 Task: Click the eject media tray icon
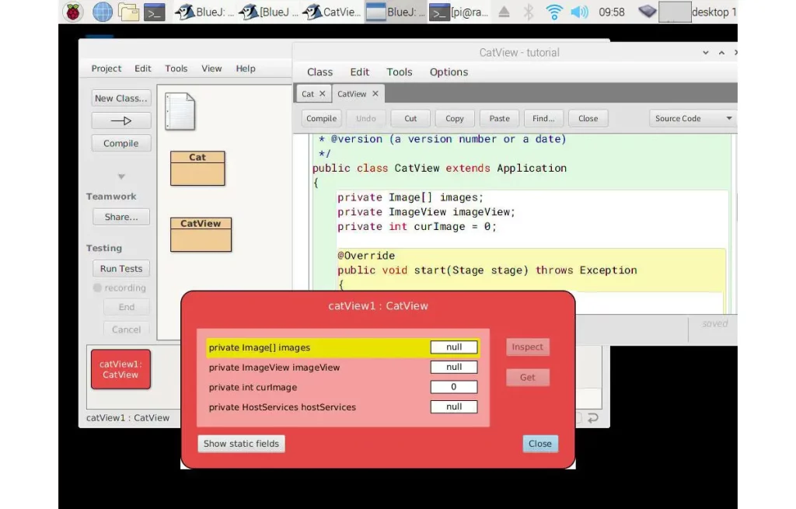point(504,12)
